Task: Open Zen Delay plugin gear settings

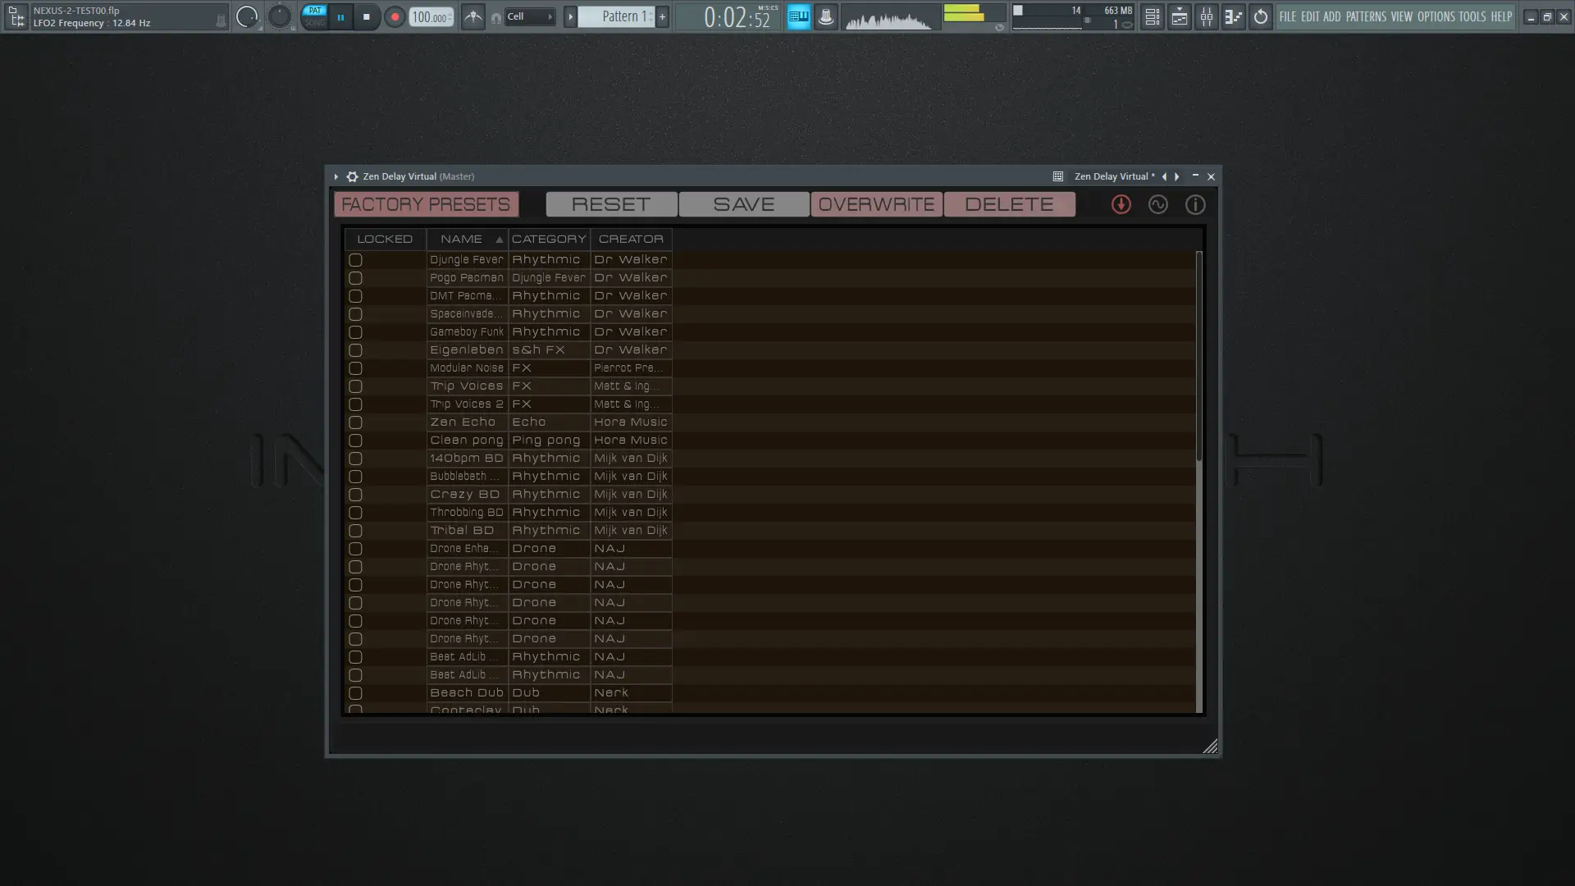Action: 352,176
